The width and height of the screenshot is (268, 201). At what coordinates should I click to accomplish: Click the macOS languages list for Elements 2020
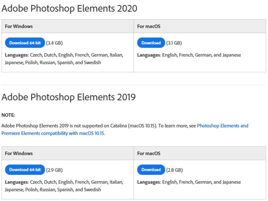(189, 55)
